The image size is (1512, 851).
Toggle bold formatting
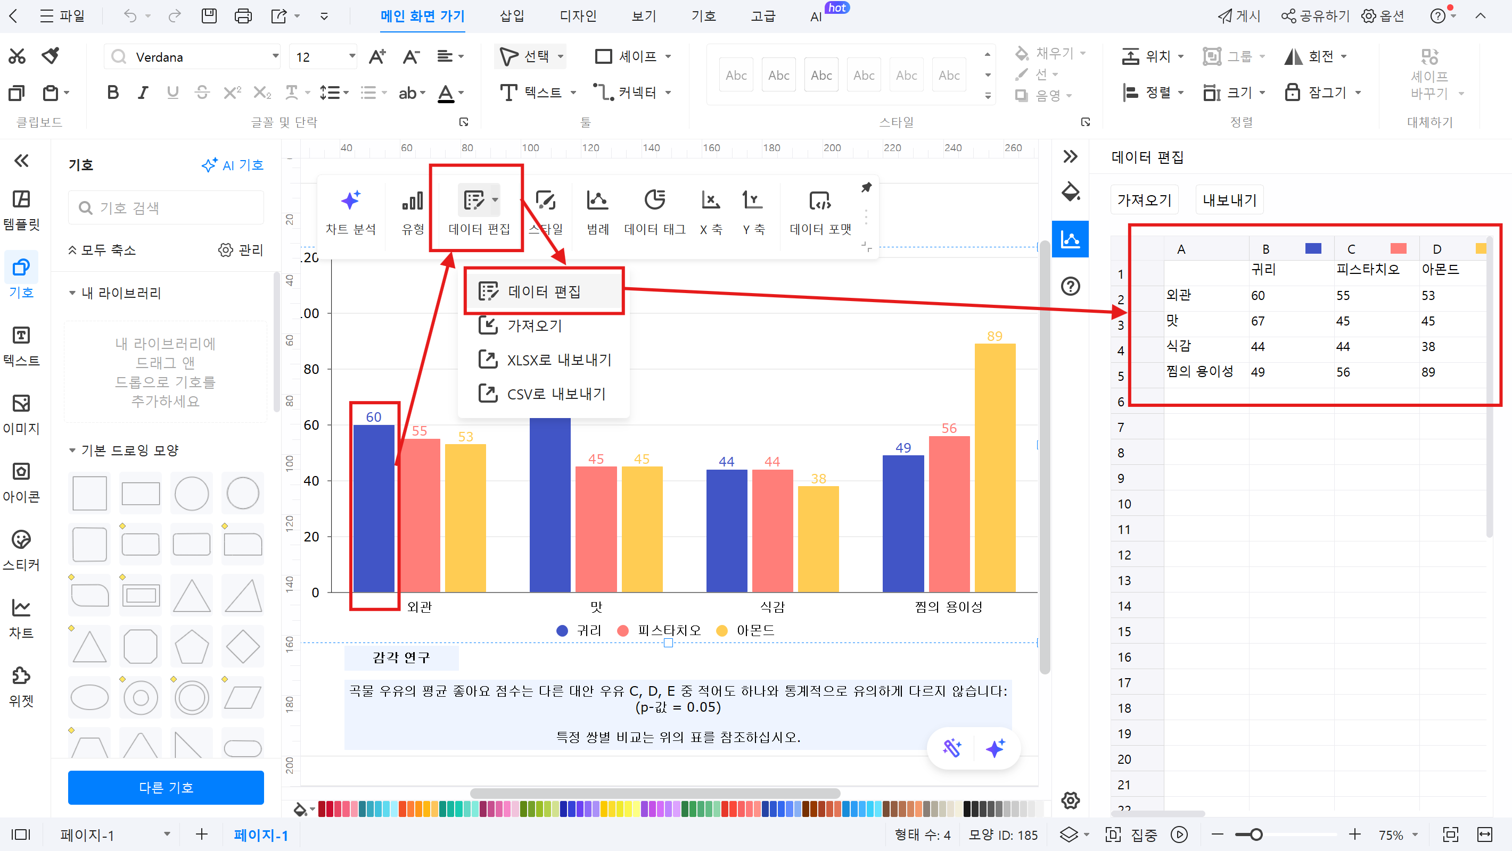pyautogui.click(x=113, y=93)
